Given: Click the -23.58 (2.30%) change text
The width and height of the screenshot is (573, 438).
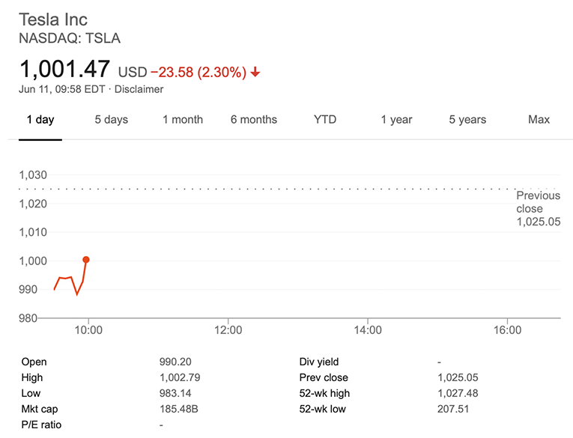Looking at the screenshot, I should tap(198, 73).
